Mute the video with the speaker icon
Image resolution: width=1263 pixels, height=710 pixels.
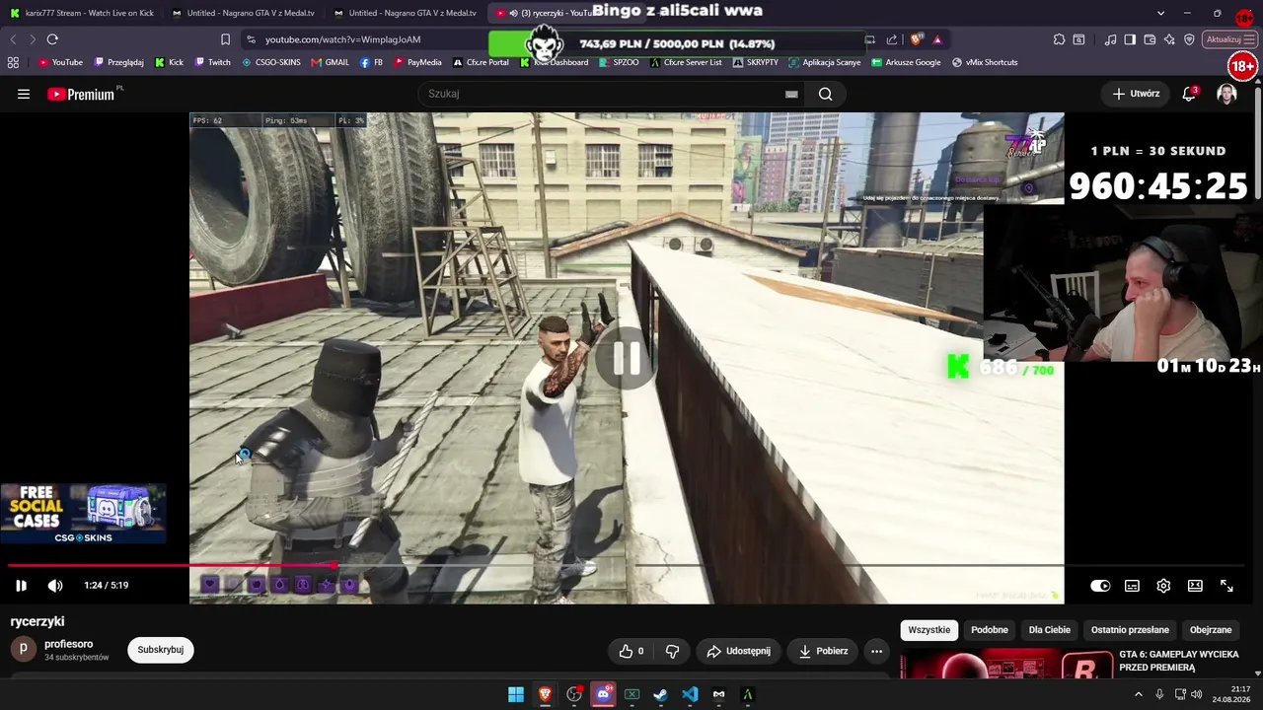click(55, 586)
